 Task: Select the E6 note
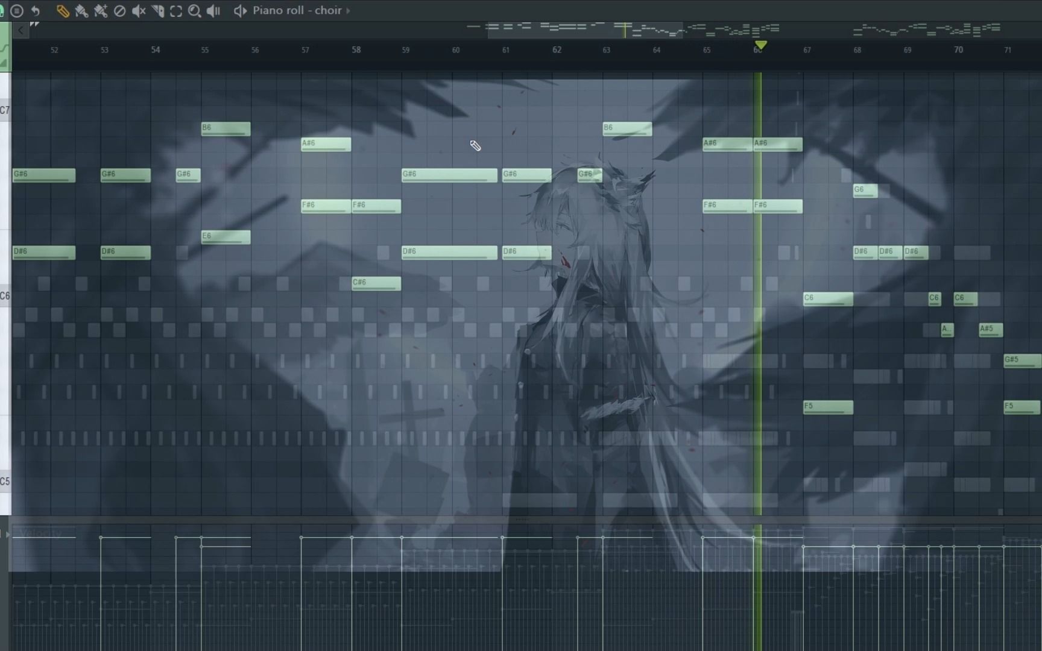[x=226, y=237]
